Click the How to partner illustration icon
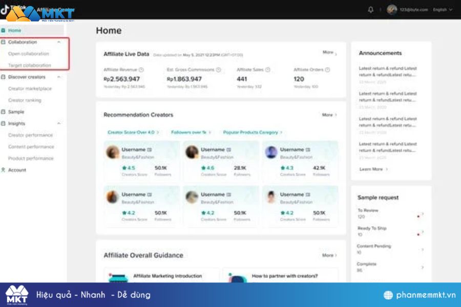Image resolution: width=461 pixels, height=307 pixels. pyautogui.click(x=237, y=278)
